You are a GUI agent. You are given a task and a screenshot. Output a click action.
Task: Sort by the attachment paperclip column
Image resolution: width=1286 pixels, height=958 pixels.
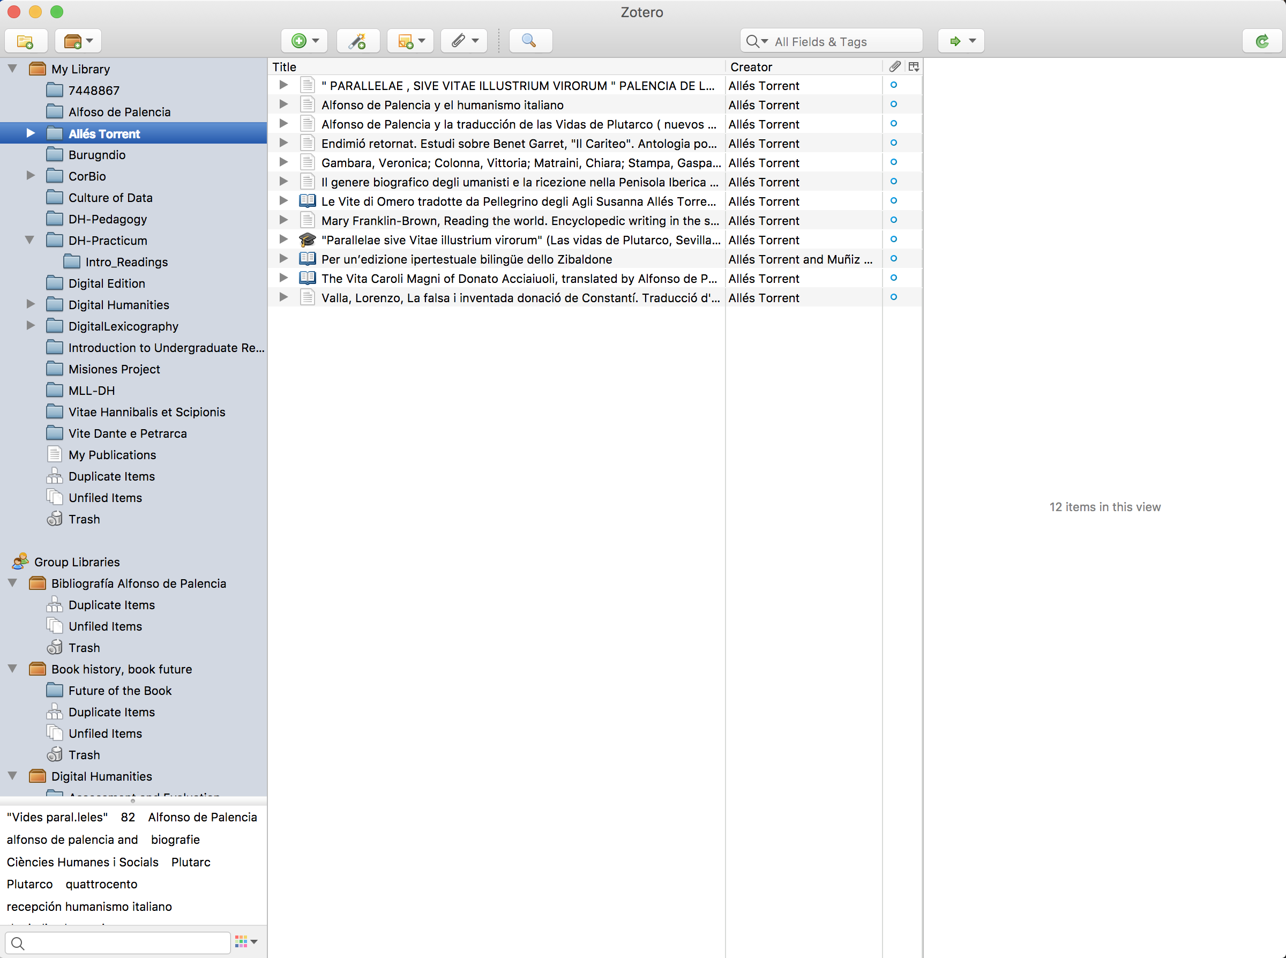coord(894,66)
